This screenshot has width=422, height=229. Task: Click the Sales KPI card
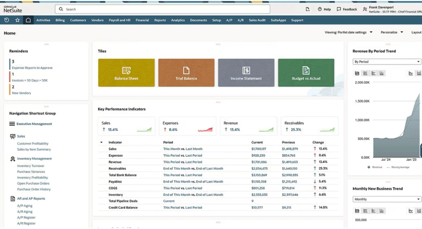coord(127,126)
